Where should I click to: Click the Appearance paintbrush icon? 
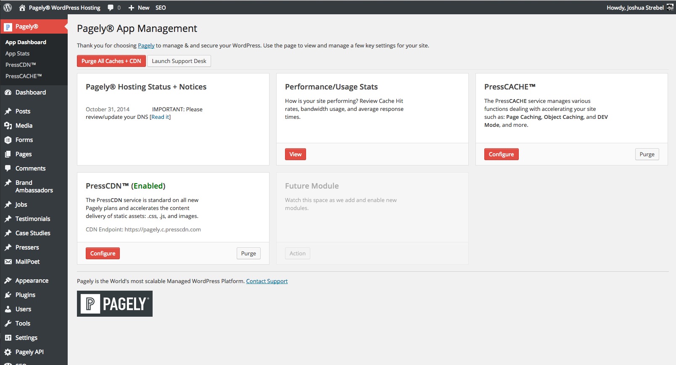(x=8, y=281)
